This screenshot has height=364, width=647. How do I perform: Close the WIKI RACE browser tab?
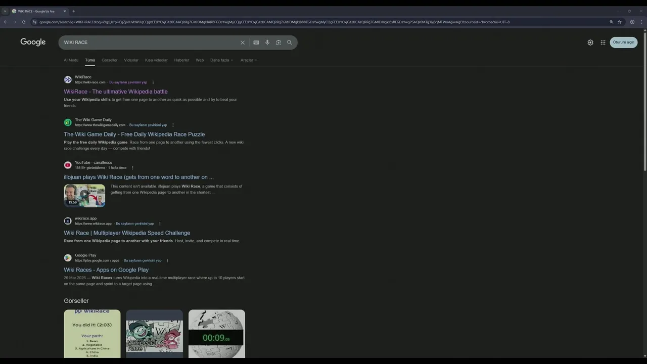64,11
